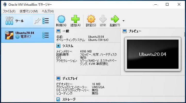Screen dimensions: 186x103
Task: Open the ツール list menu icon
Action: click(x=46, y=21)
